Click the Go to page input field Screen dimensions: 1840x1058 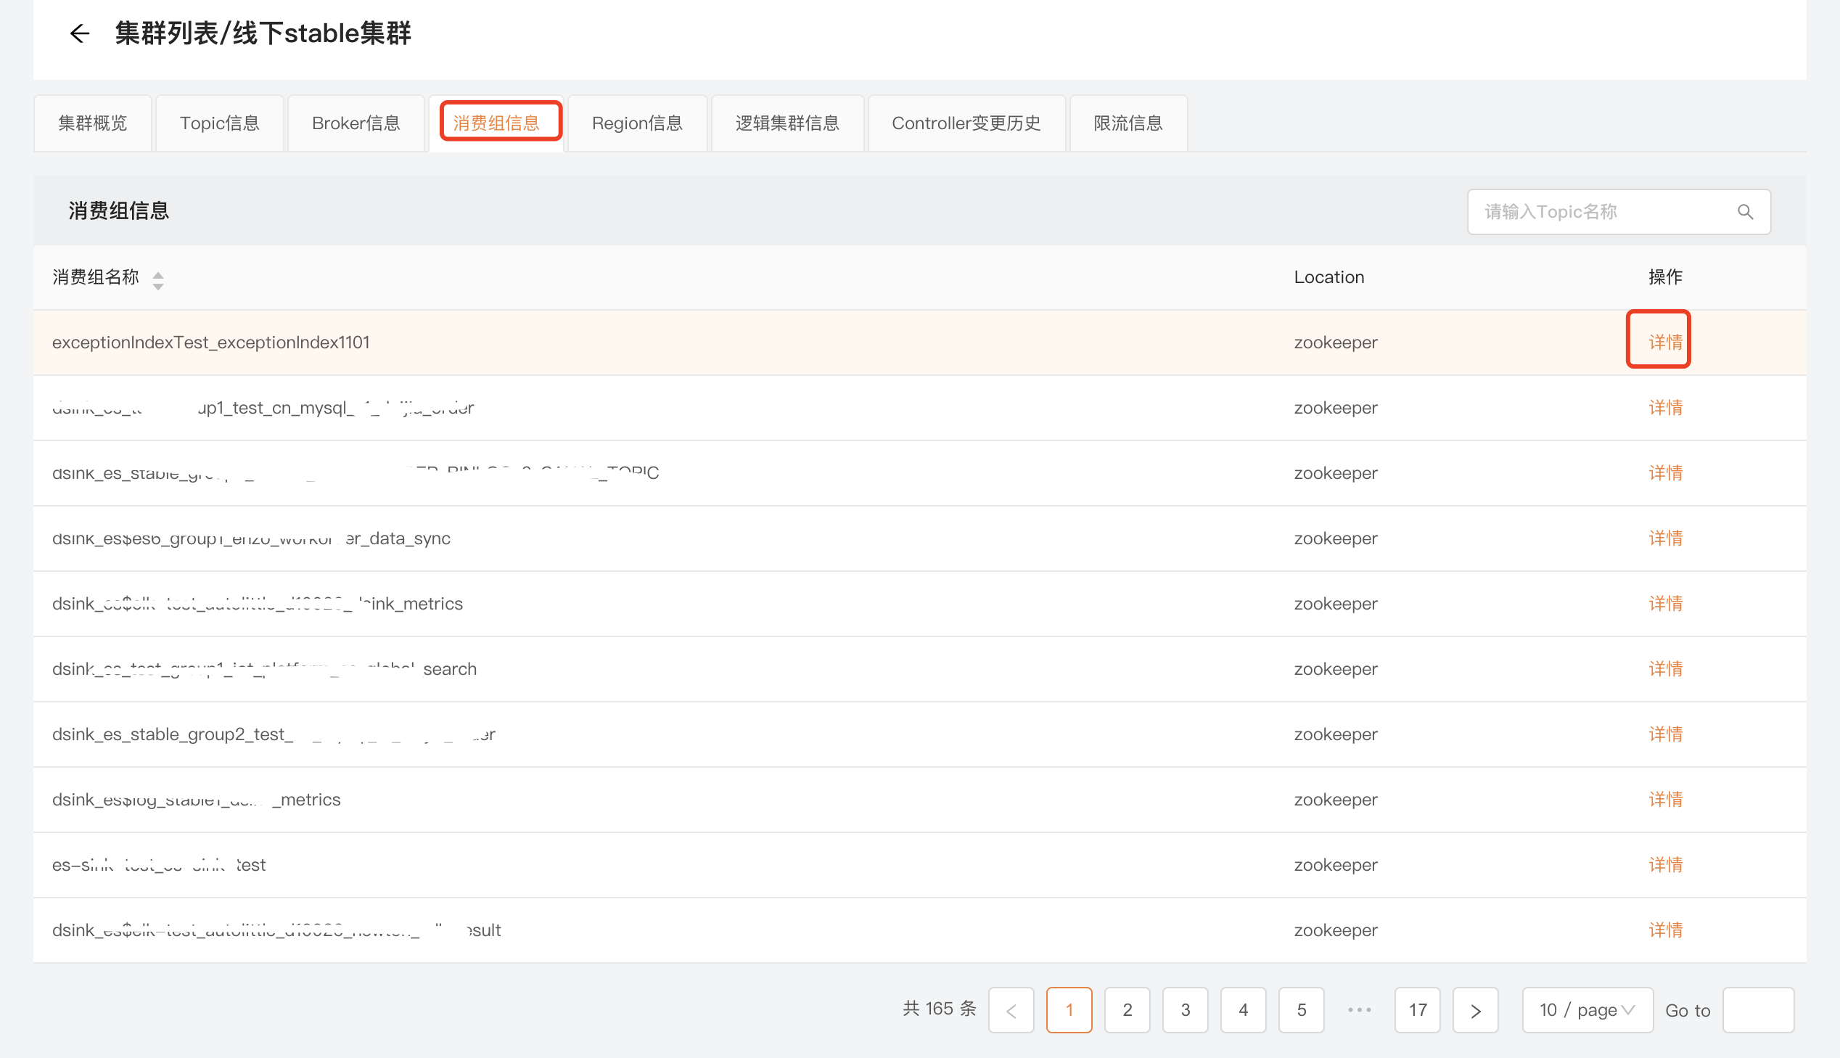point(1759,1009)
